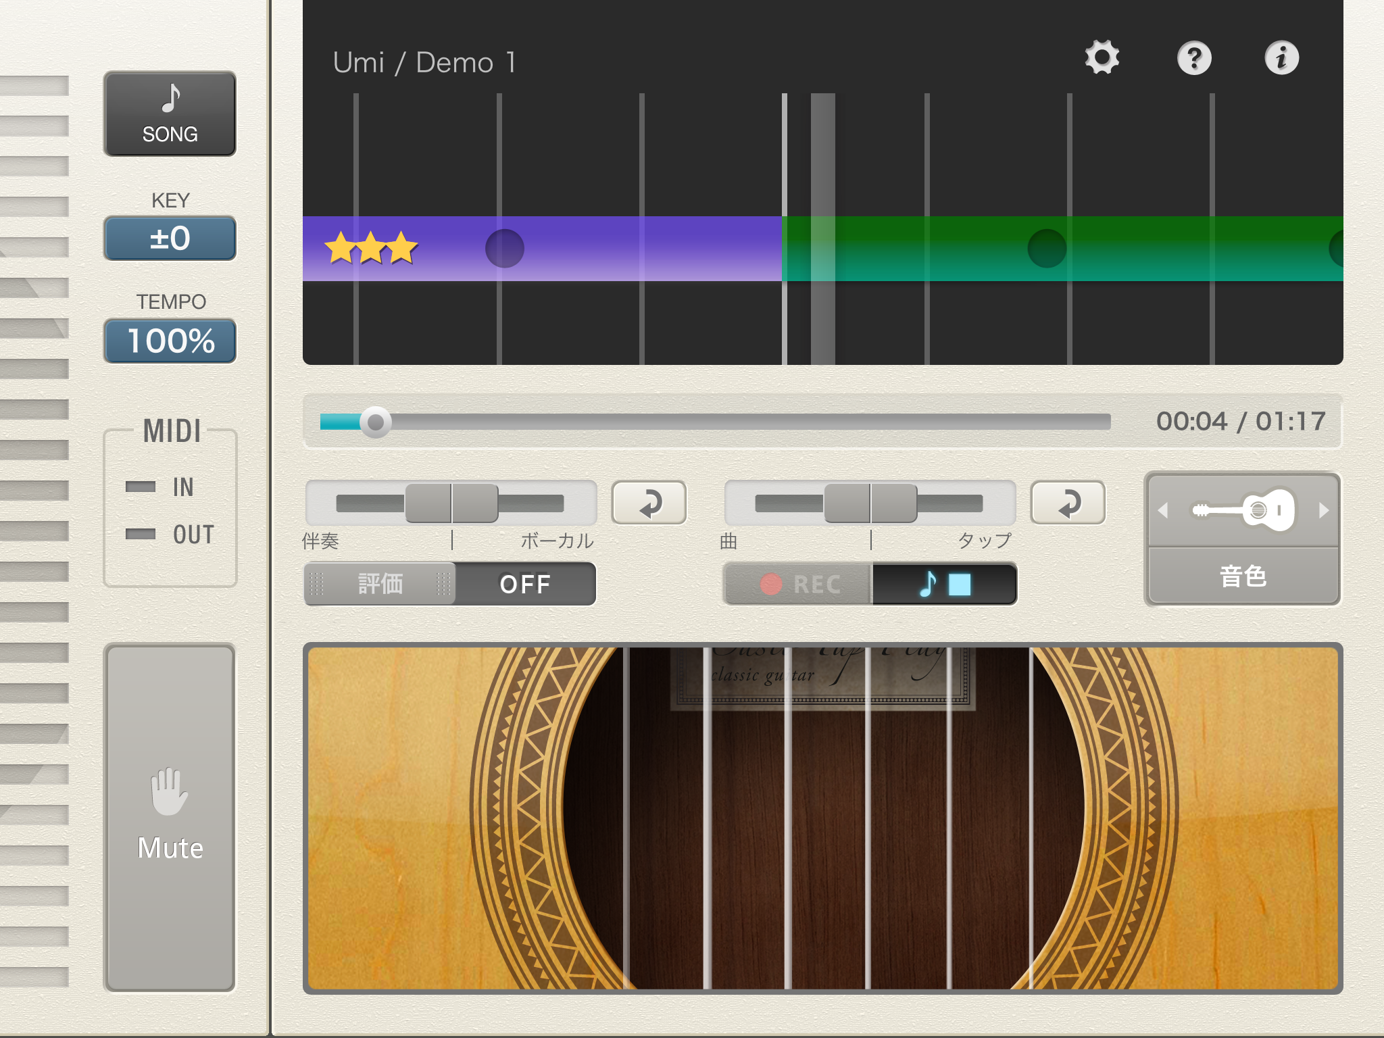The image size is (1384, 1038).
Task: Reset the 伴奏/ボーカル balance with return arrow
Action: click(x=649, y=503)
